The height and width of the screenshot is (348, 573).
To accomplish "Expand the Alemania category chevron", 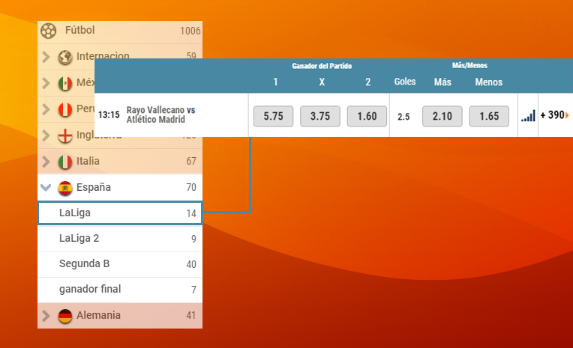I will tap(46, 316).
